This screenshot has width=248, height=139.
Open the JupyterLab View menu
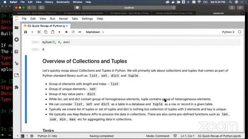43,19
